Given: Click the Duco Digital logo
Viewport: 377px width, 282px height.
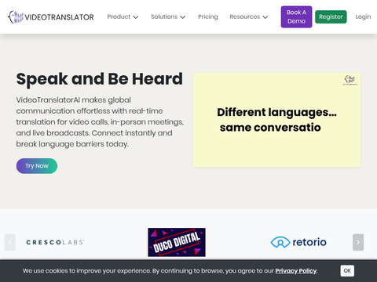Looking at the screenshot, I should tap(177, 242).
